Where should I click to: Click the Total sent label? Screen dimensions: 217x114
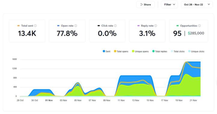click(27, 25)
